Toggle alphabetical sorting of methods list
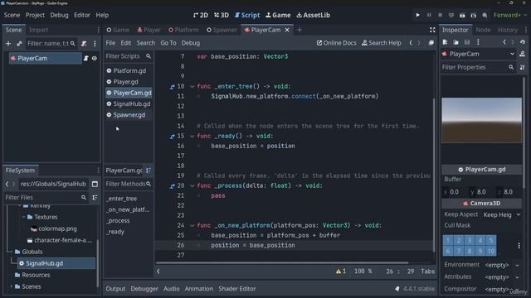Screen dimensions: 531x298 pos(149,171)
